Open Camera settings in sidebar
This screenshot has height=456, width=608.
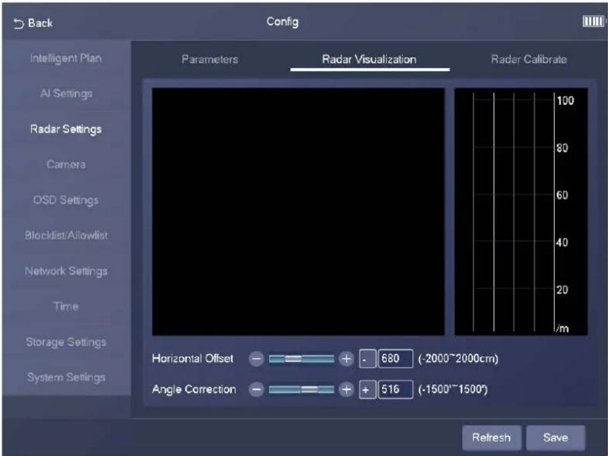tap(66, 164)
